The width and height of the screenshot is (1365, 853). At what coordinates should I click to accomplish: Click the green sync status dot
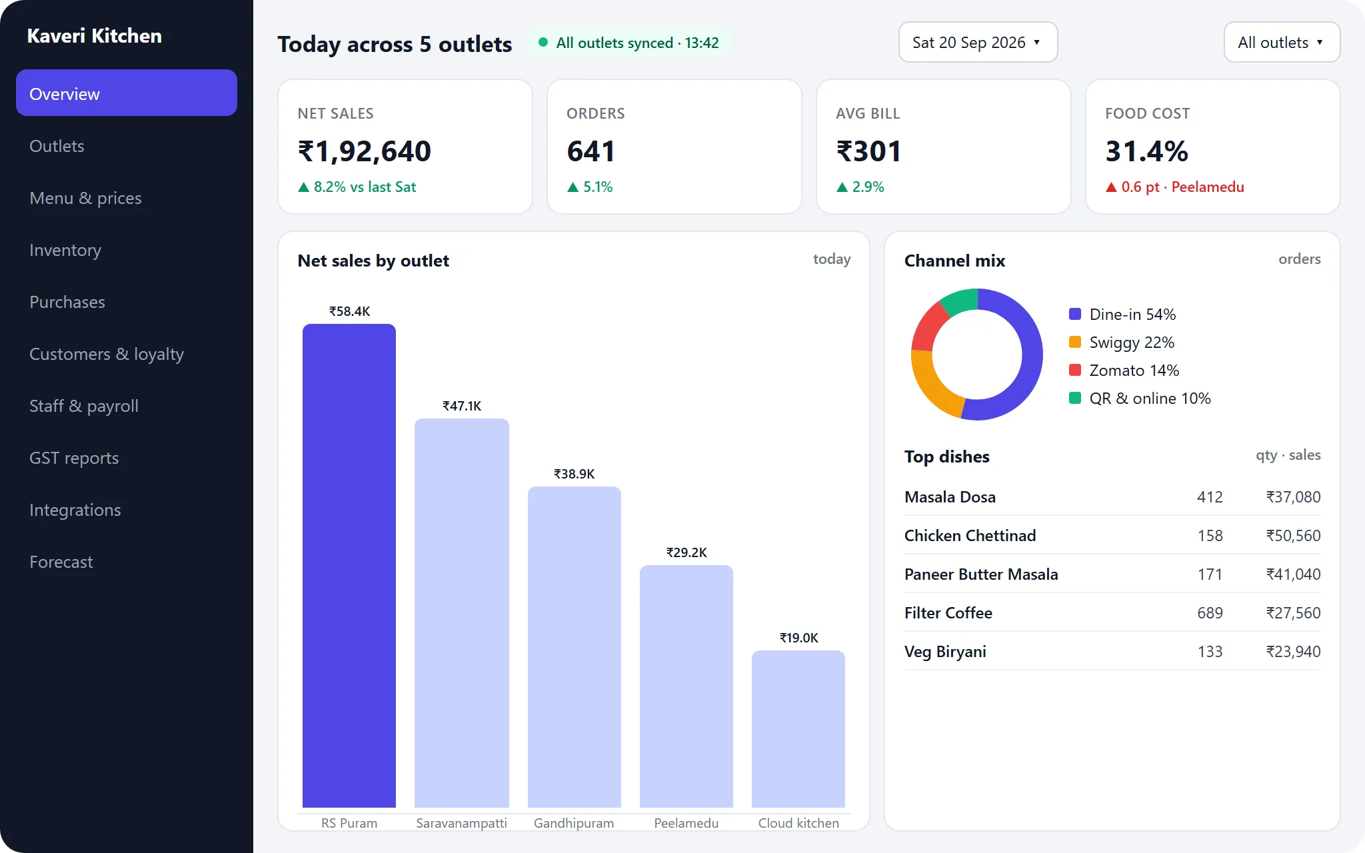click(543, 43)
